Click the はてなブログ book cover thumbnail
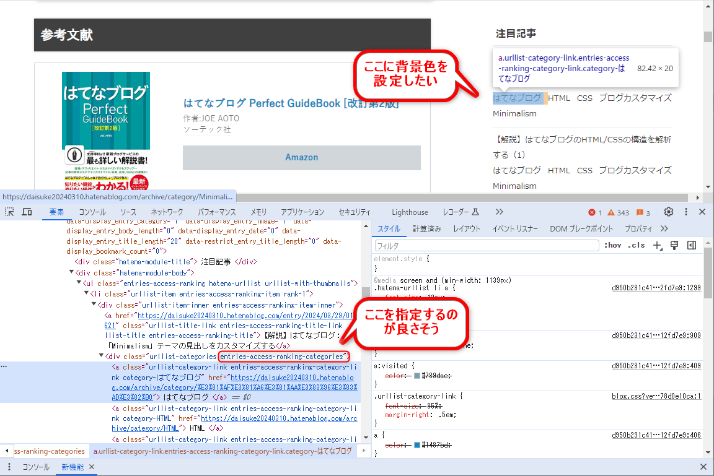 [x=105, y=131]
